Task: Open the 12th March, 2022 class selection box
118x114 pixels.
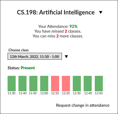Action: click(x=35, y=56)
